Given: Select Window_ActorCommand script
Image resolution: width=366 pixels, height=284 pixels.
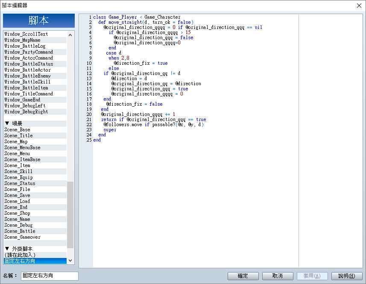Looking at the screenshot, I should pos(35,58).
